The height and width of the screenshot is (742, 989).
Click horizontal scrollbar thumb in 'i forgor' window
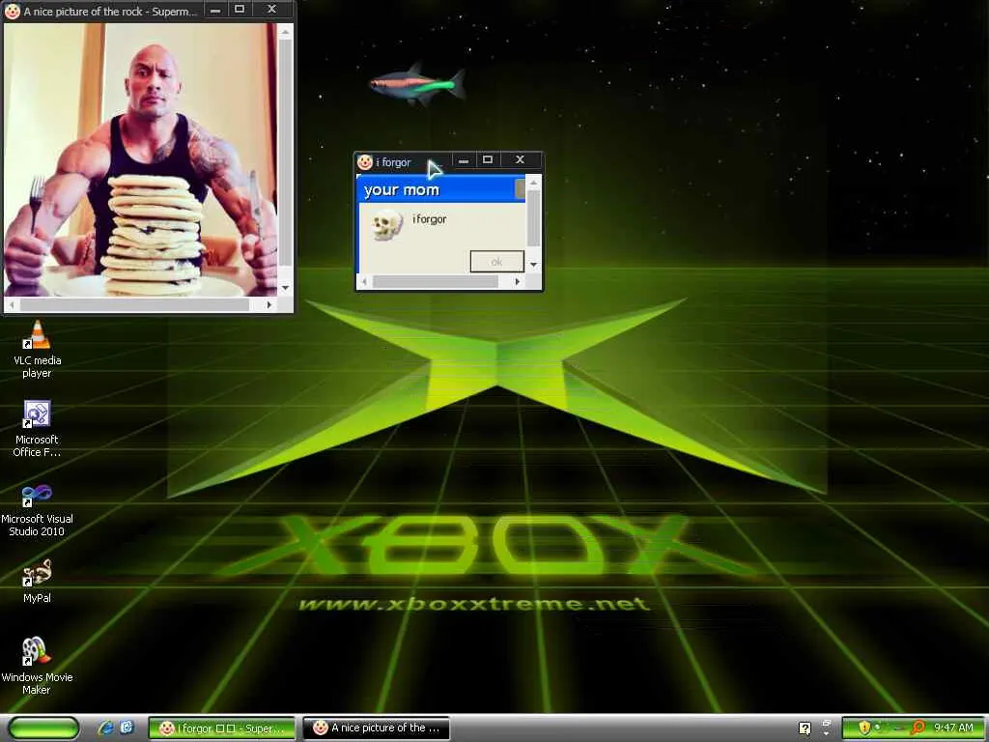click(x=436, y=281)
